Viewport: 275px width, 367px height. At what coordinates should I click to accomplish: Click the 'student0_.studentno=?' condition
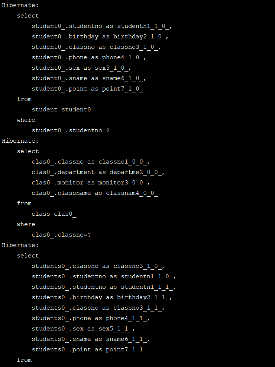pyautogui.click(x=71, y=130)
